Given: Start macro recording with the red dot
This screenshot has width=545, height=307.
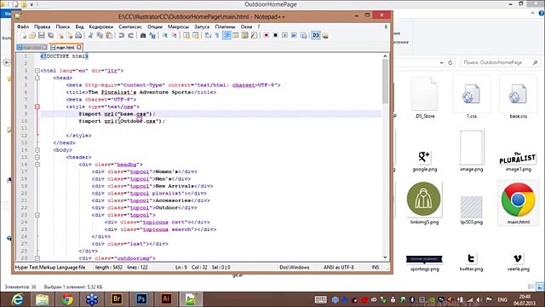Looking at the screenshot, I should (x=267, y=36).
